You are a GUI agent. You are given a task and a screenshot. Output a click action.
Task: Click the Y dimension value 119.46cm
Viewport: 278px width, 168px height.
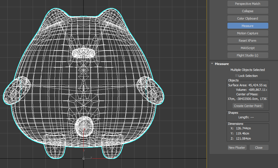[242, 133]
